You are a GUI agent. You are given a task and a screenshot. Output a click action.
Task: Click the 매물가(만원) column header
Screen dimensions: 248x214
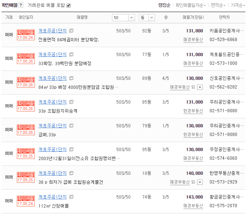(x=193, y=17)
